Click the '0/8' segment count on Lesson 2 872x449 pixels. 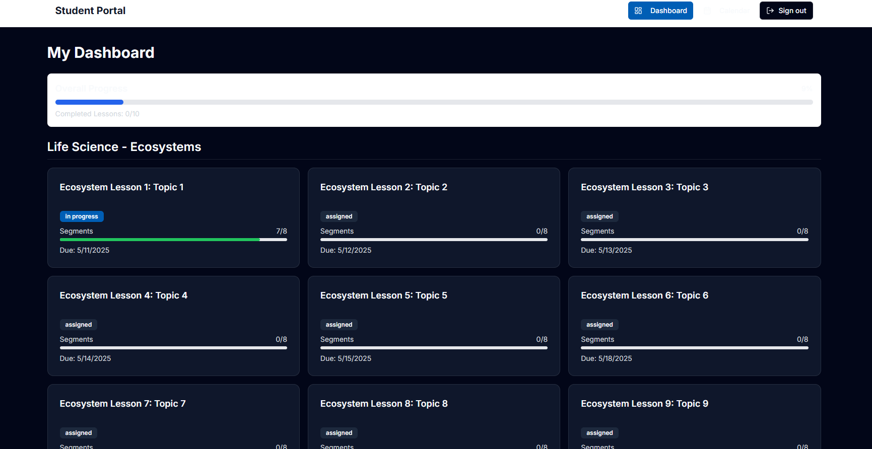pyautogui.click(x=542, y=231)
